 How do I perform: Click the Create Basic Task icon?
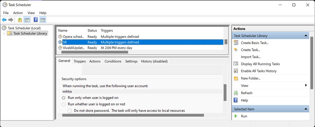pyautogui.click(x=236, y=43)
